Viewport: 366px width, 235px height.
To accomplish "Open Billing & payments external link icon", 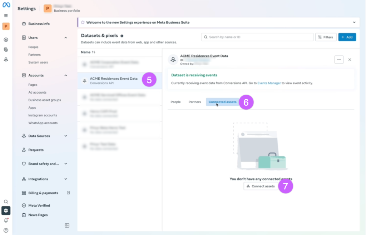I will tap(68, 193).
